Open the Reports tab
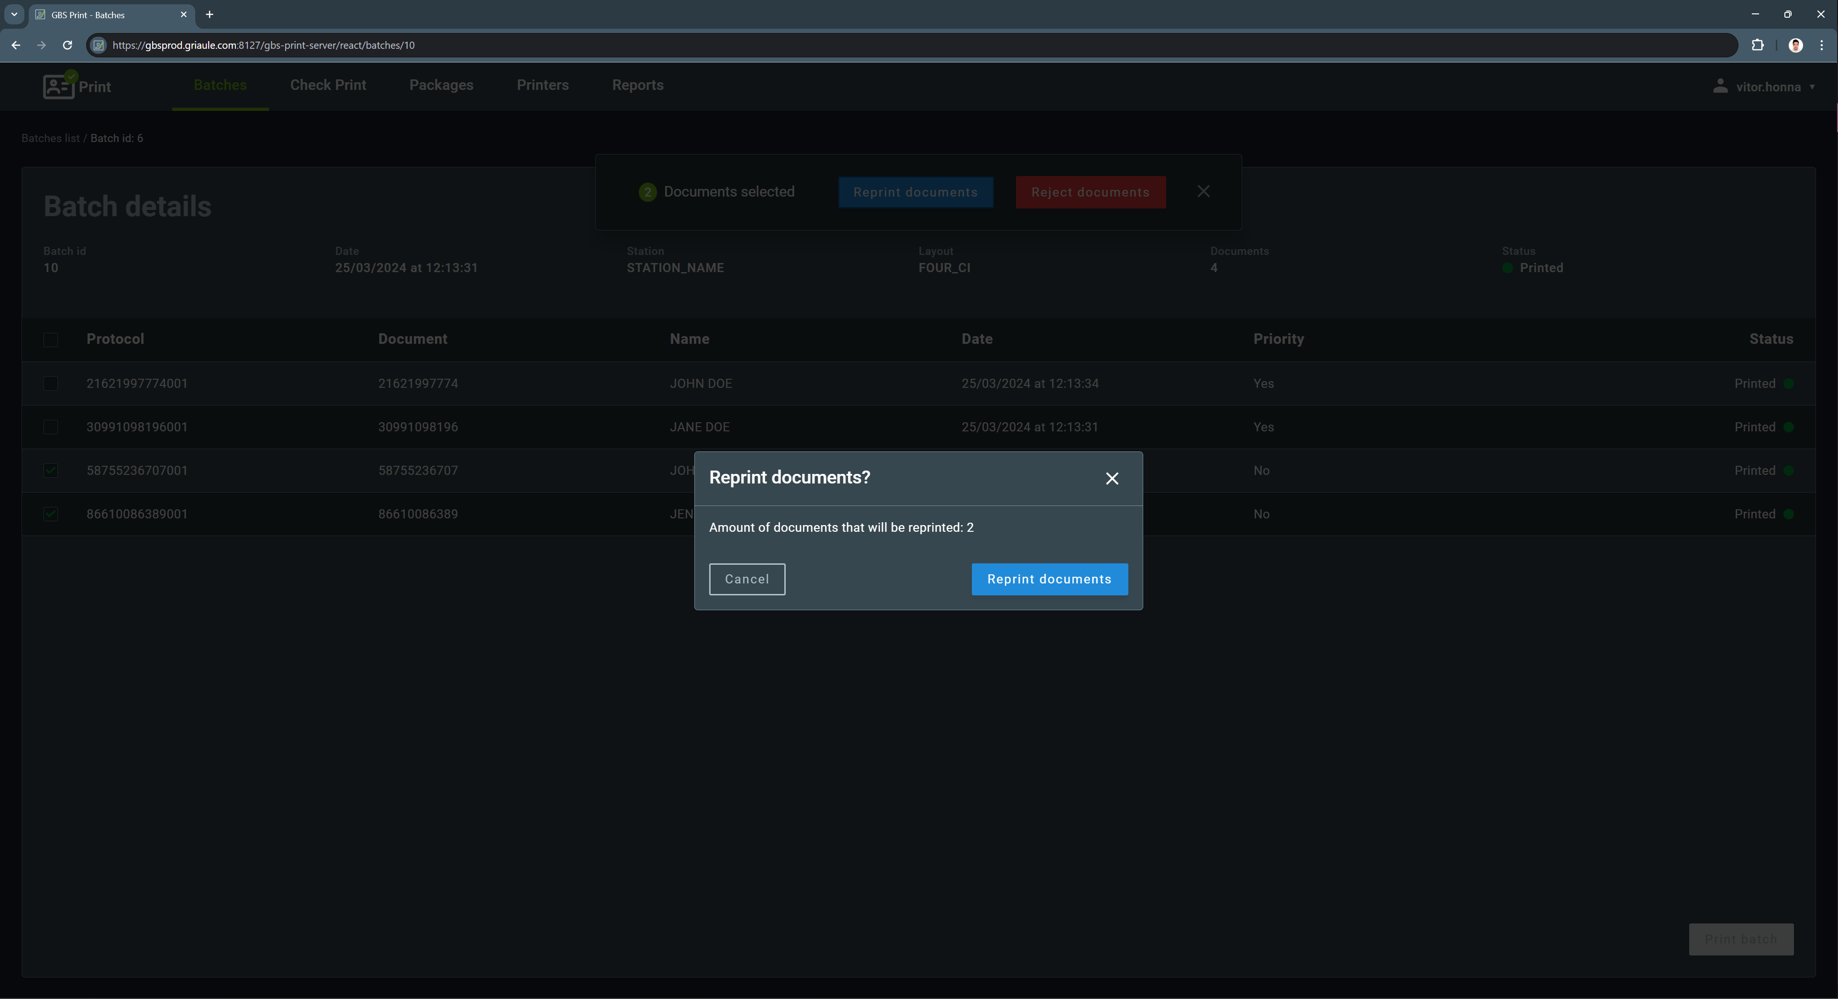Image resolution: width=1838 pixels, height=999 pixels. click(x=638, y=85)
